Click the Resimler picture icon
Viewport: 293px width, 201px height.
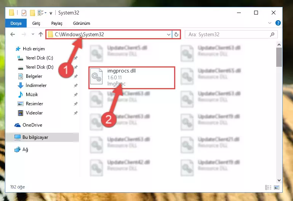pos(20,104)
